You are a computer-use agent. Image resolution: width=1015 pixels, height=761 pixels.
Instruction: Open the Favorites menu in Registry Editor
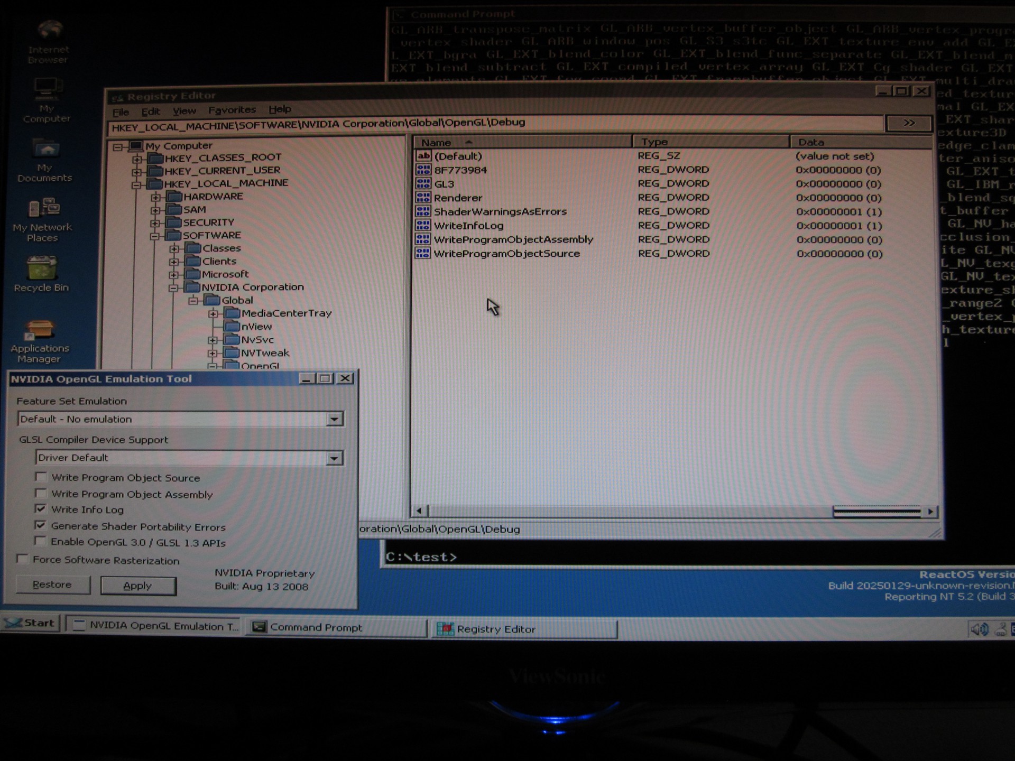[232, 110]
